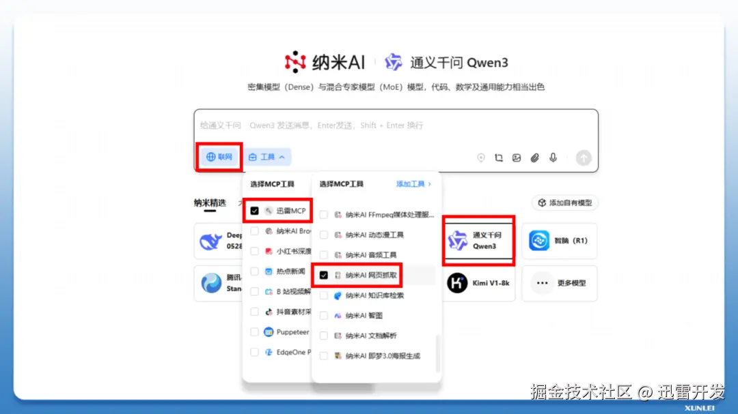The width and height of the screenshot is (738, 414).
Task: Click the 添加自有模型 button
Action: coord(565,203)
